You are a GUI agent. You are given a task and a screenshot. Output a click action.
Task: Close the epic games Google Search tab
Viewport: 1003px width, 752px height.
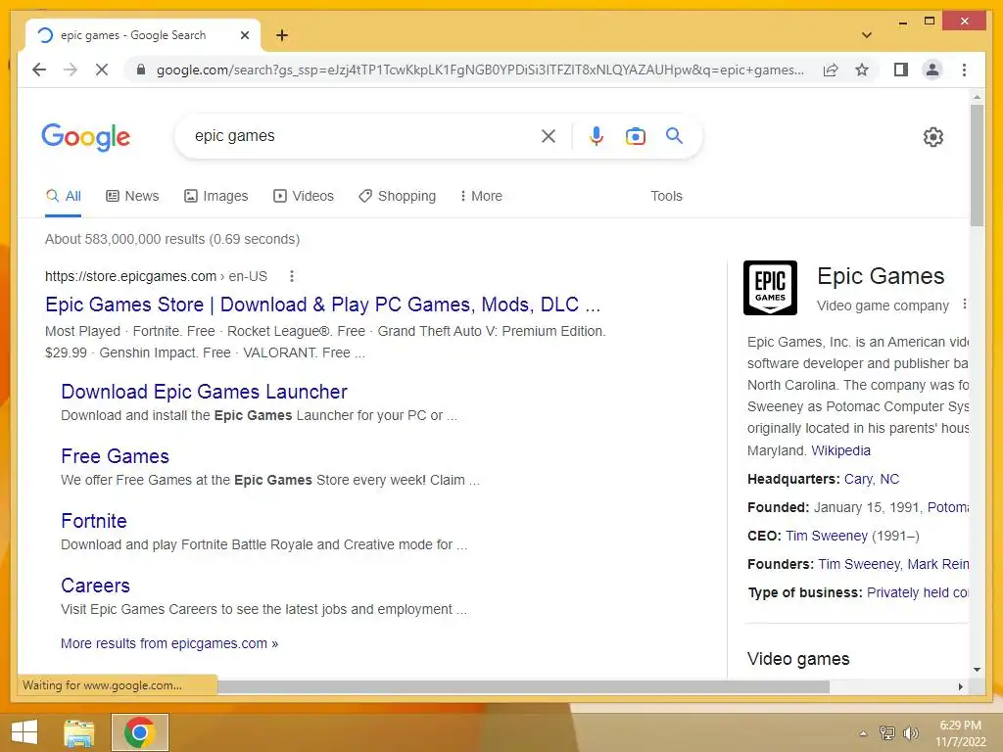tap(244, 35)
